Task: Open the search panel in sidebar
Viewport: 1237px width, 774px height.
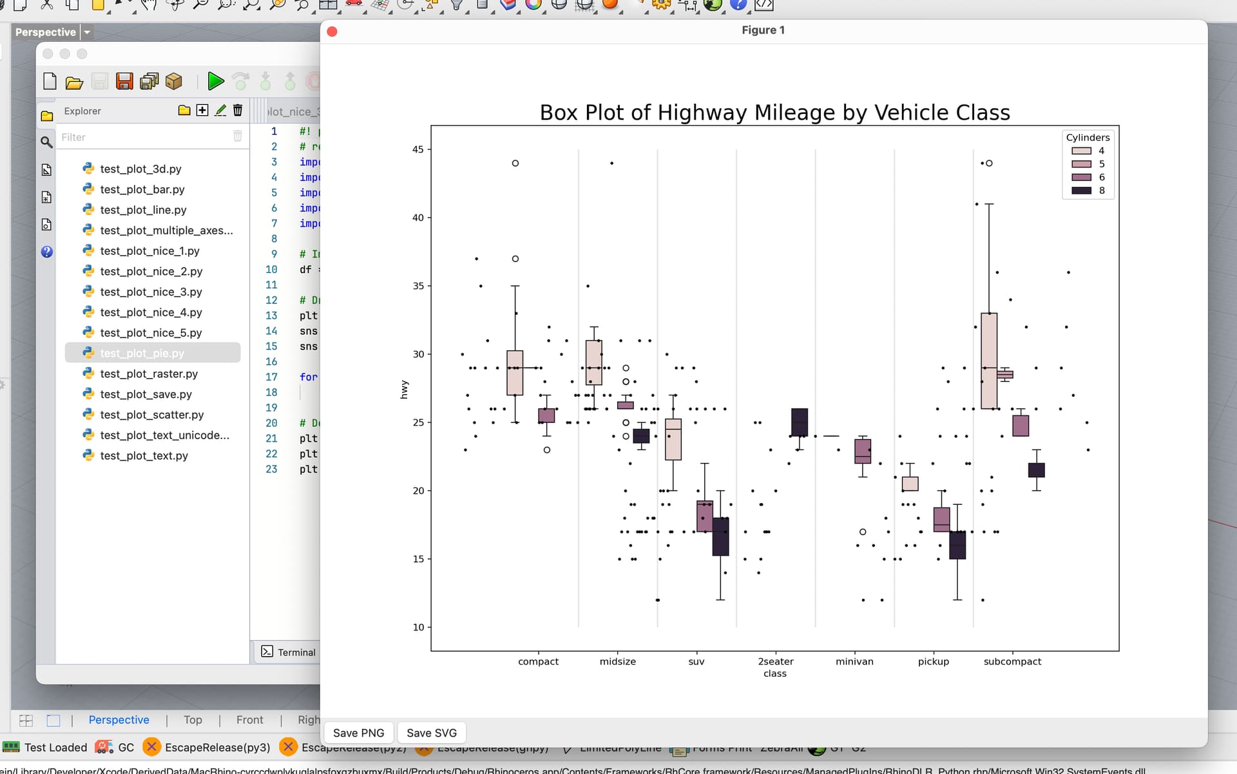Action: 46,142
